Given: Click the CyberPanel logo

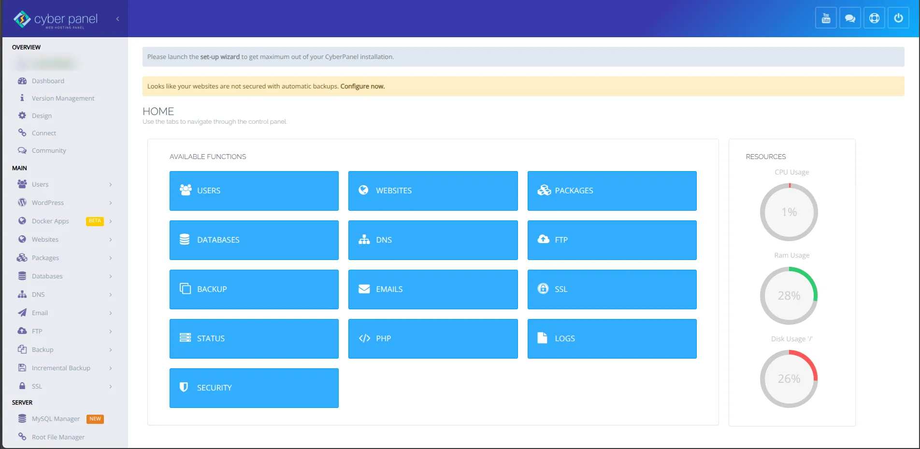Looking at the screenshot, I should click(56, 19).
